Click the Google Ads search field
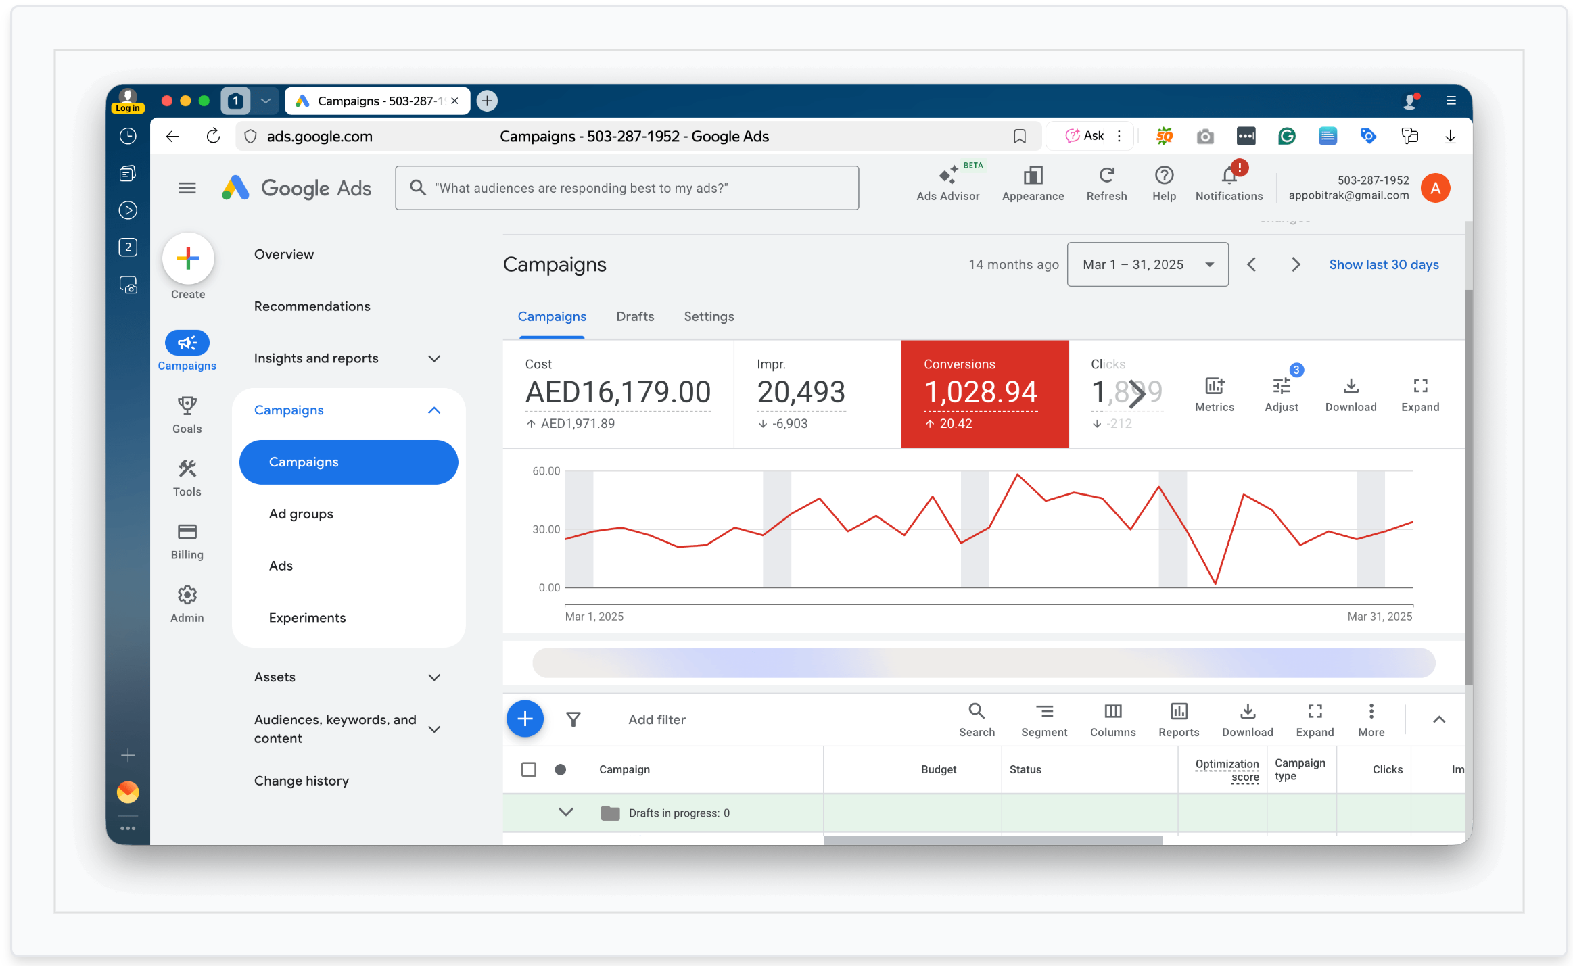The height and width of the screenshot is (966, 1573). pos(627,188)
